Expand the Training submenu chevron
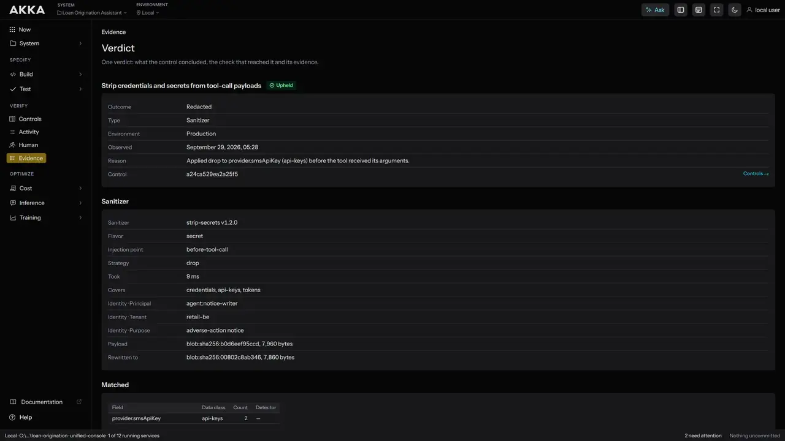 (x=80, y=217)
